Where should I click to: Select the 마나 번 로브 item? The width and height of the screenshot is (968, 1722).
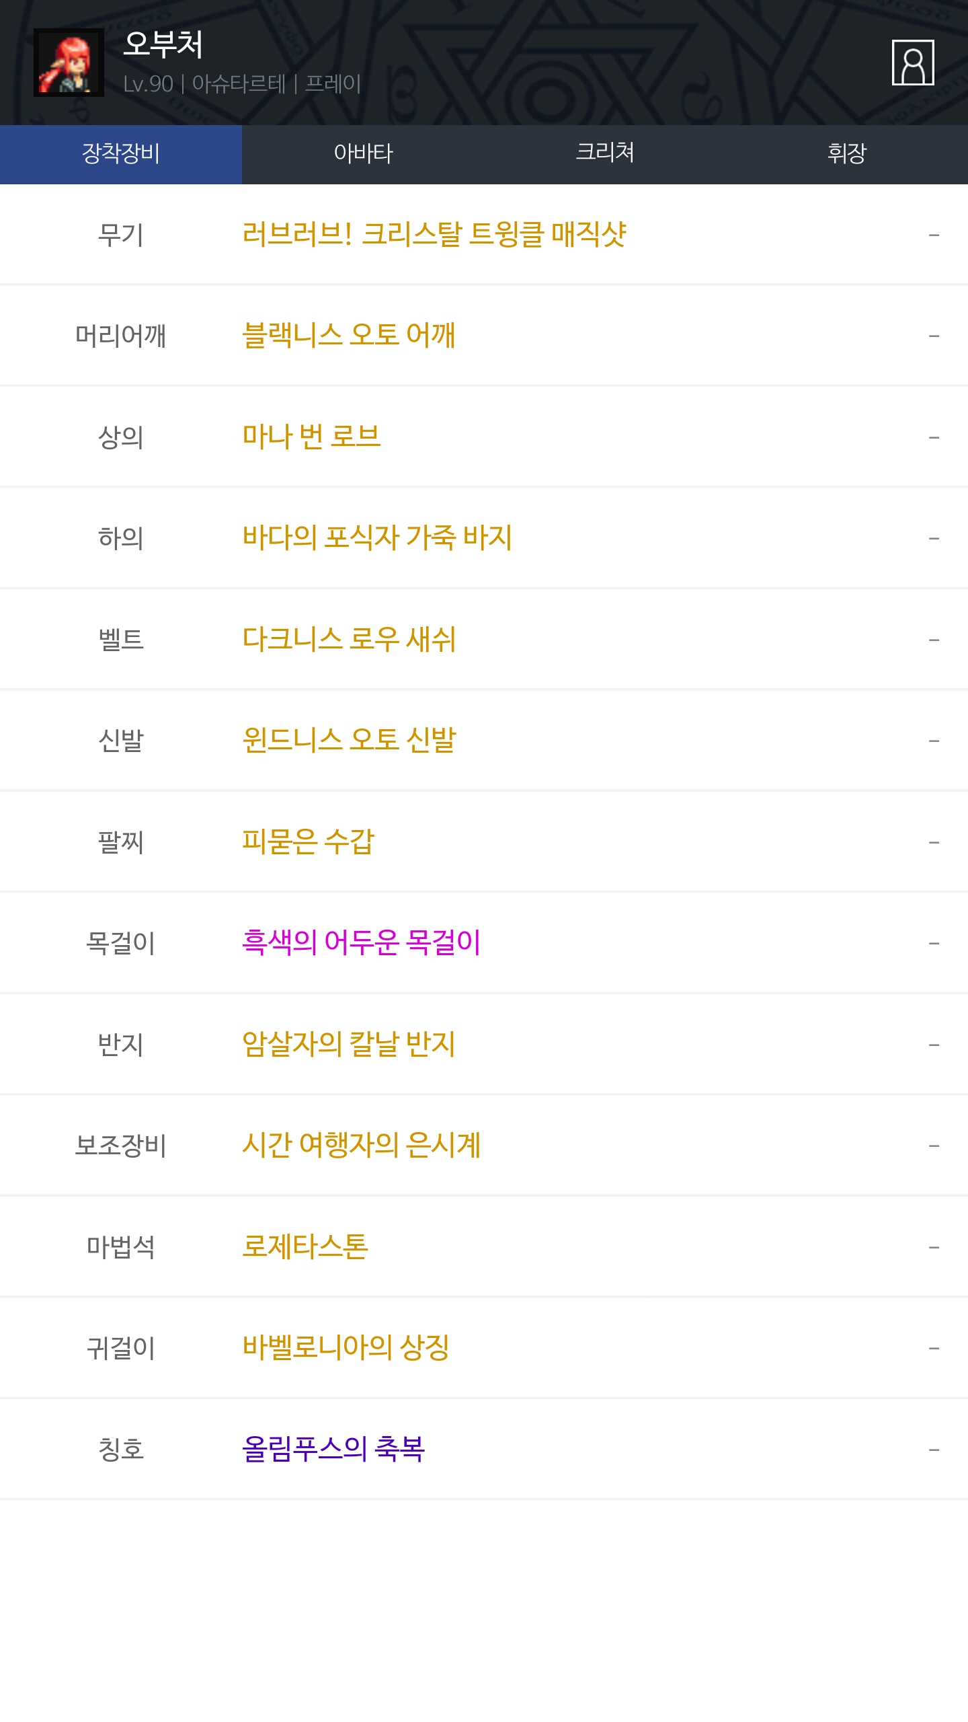coord(311,437)
